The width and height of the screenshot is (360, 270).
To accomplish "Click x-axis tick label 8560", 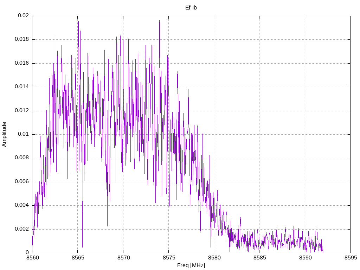I will [32, 258].
